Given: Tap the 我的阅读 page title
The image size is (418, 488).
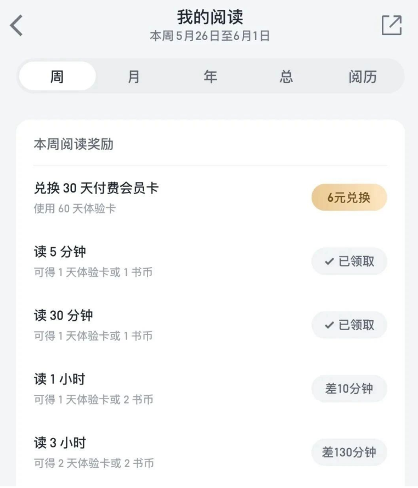Looking at the screenshot, I should click(210, 17).
